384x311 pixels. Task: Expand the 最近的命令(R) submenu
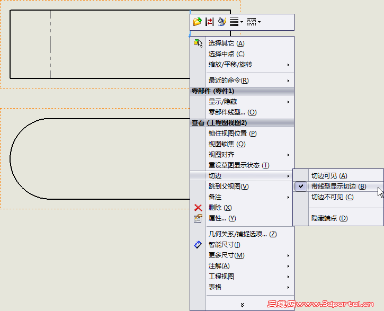(x=242, y=81)
